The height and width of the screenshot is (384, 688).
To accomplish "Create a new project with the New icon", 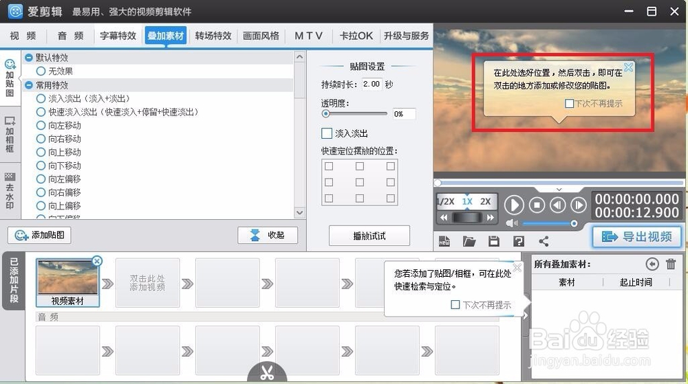I will (x=444, y=241).
